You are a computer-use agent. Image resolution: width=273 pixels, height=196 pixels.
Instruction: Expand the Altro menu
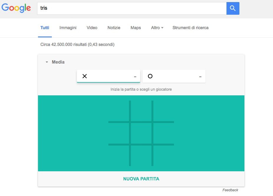[157, 28]
